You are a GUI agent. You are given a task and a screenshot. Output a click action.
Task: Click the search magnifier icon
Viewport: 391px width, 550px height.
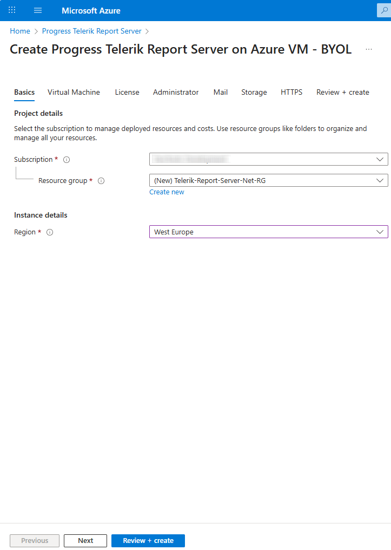[385, 10]
